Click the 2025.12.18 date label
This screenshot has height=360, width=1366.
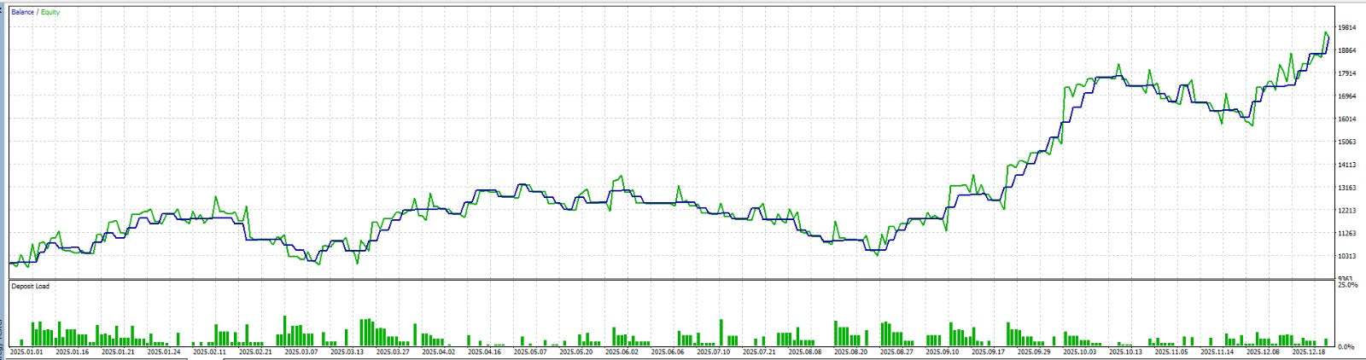tap(1310, 351)
